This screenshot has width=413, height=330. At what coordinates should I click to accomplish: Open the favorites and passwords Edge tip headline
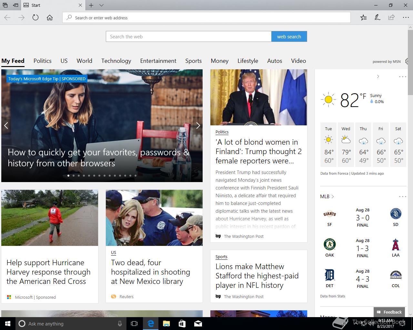tap(98, 158)
